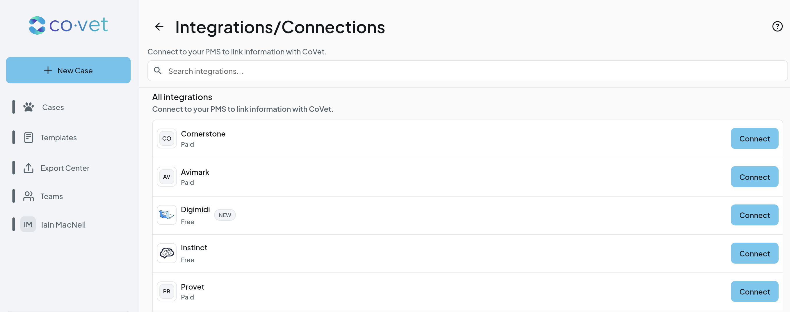Click the Free label under Instinct
790x312 pixels.
coord(187,260)
